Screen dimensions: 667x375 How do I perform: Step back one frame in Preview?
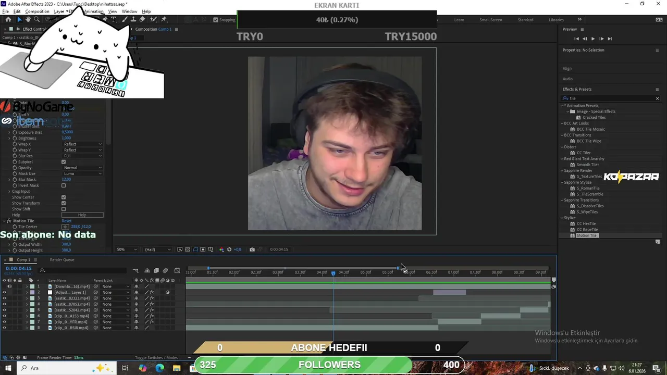[585, 39]
